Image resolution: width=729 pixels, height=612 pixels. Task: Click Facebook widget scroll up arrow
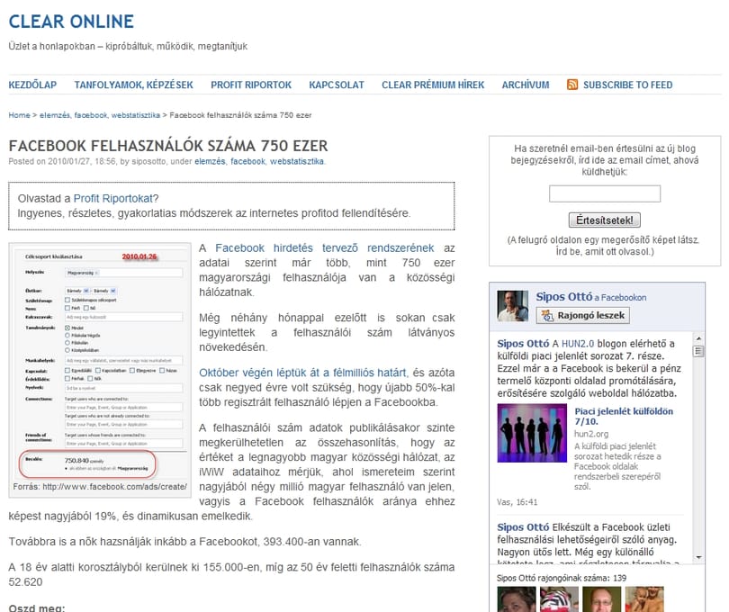tap(697, 338)
